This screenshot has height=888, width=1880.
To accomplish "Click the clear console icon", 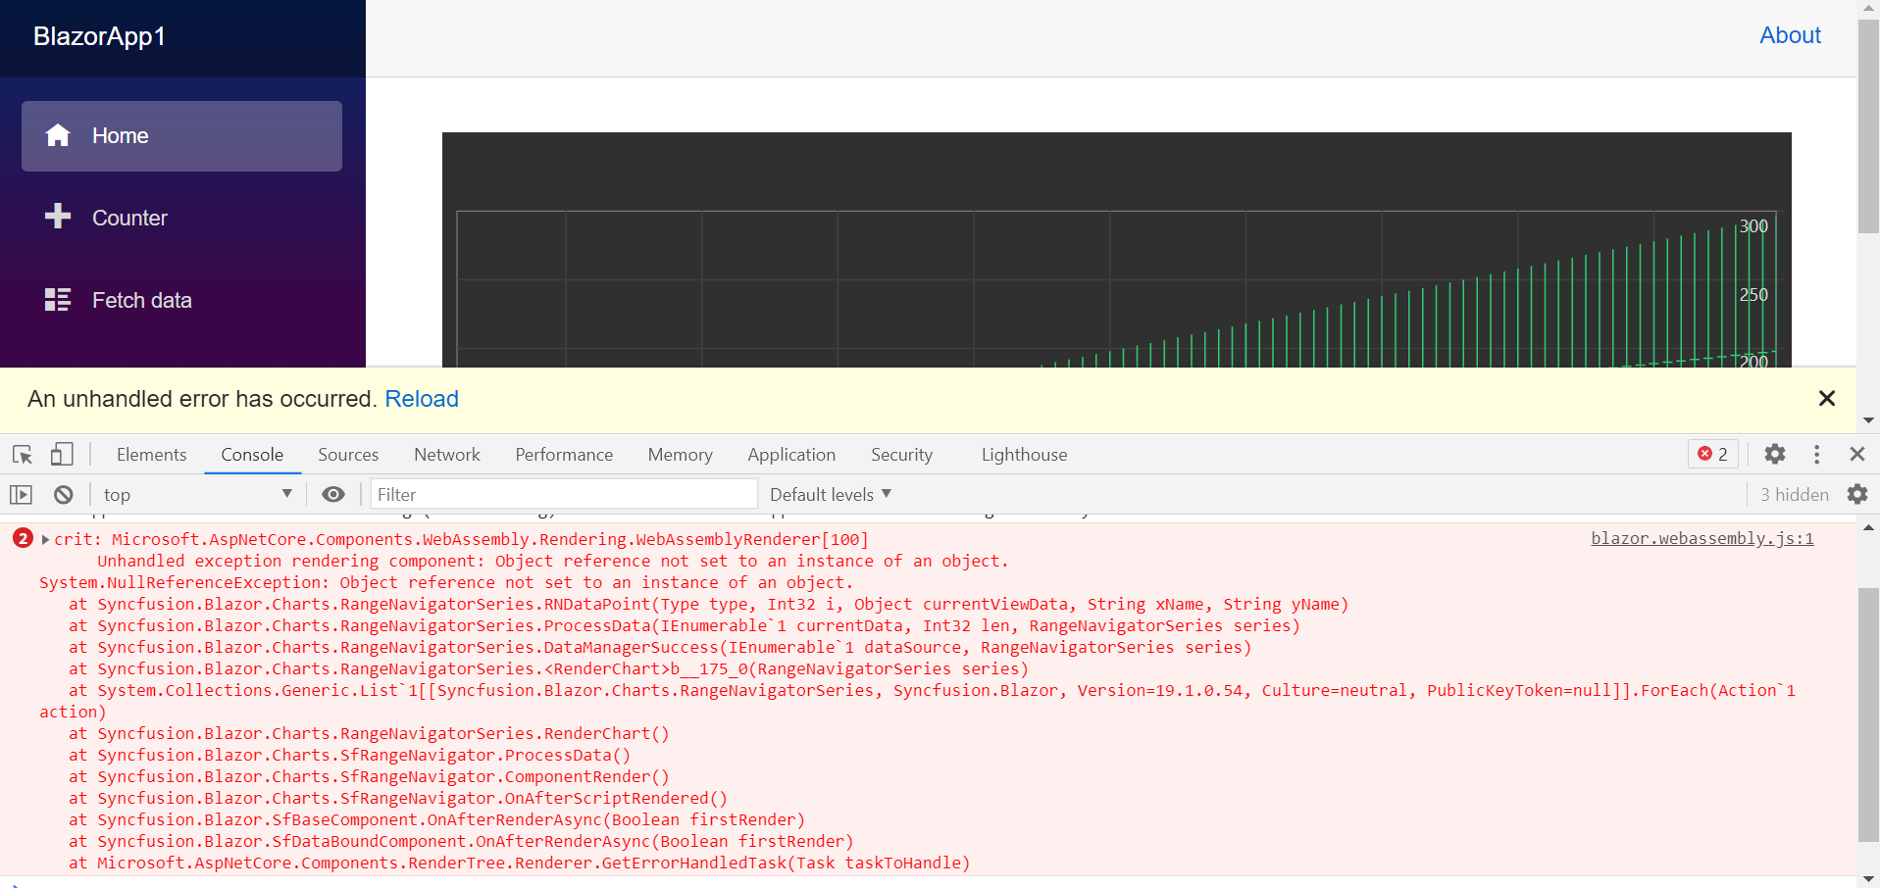I will (x=64, y=495).
